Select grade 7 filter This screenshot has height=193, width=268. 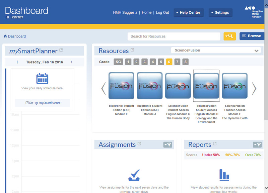pyautogui.click(x=177, y=62)
